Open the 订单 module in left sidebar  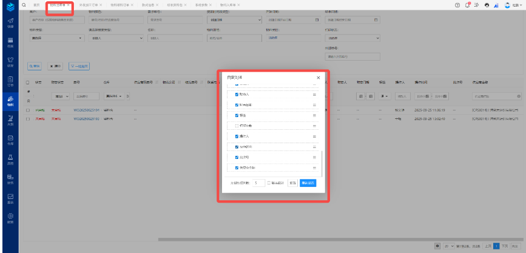point(10,81)
